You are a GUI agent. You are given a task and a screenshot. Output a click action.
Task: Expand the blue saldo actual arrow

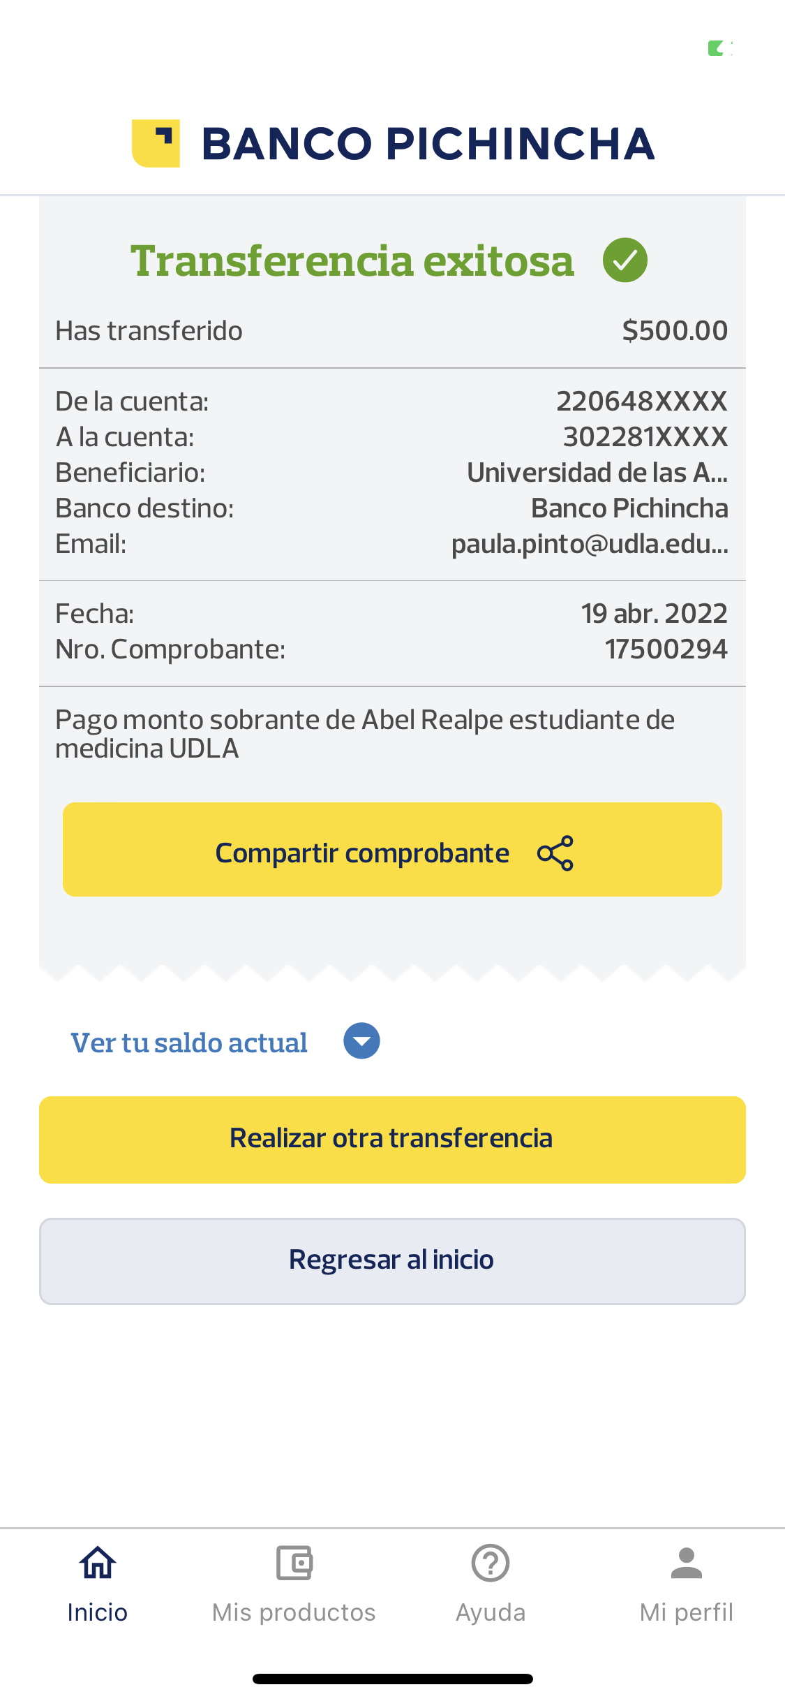pyautogui.click(x=361, y=1041)
